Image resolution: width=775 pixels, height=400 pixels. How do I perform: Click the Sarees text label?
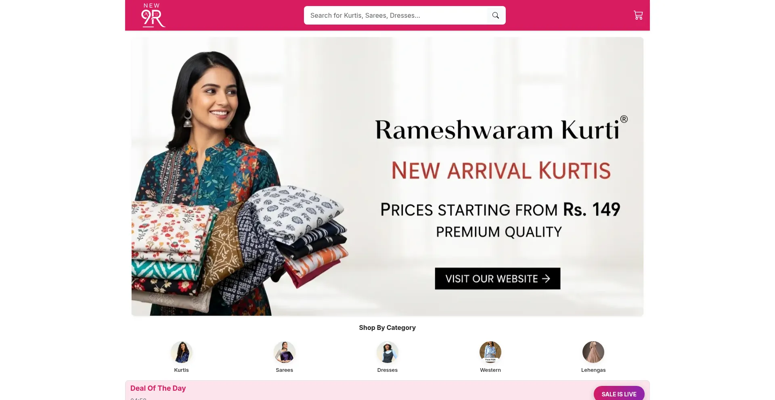[x=285, y=370]
